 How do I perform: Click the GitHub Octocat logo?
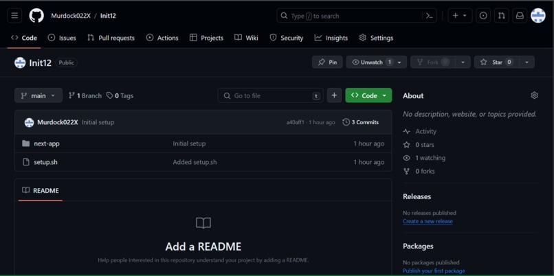tap(36, 16)
